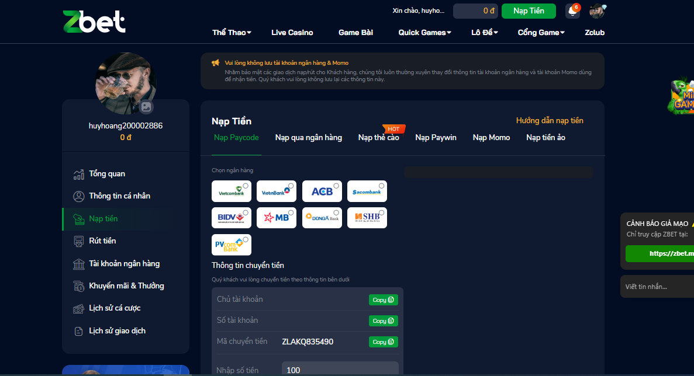This screenshot has height=376, width=694.
Task: Go to Tài khoản ngân hàng
Action: (x=124, y=263)
